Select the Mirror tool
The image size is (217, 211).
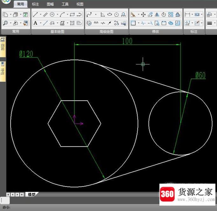click(157, 14)
